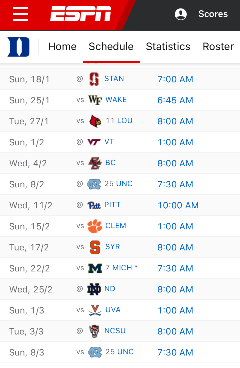Click the NCSU team name link
The height and width of the screenshot is (368, 240).
tap(115, 331)
